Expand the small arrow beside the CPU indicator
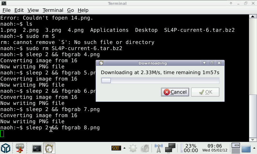Screen dimensions: 257x154 (123, 148)
